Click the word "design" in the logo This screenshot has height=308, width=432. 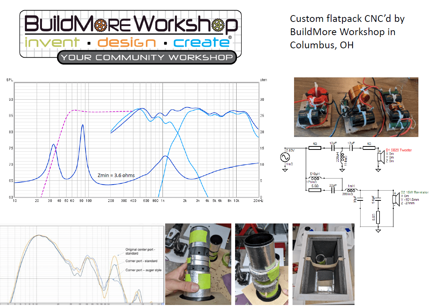pos(127,43)
